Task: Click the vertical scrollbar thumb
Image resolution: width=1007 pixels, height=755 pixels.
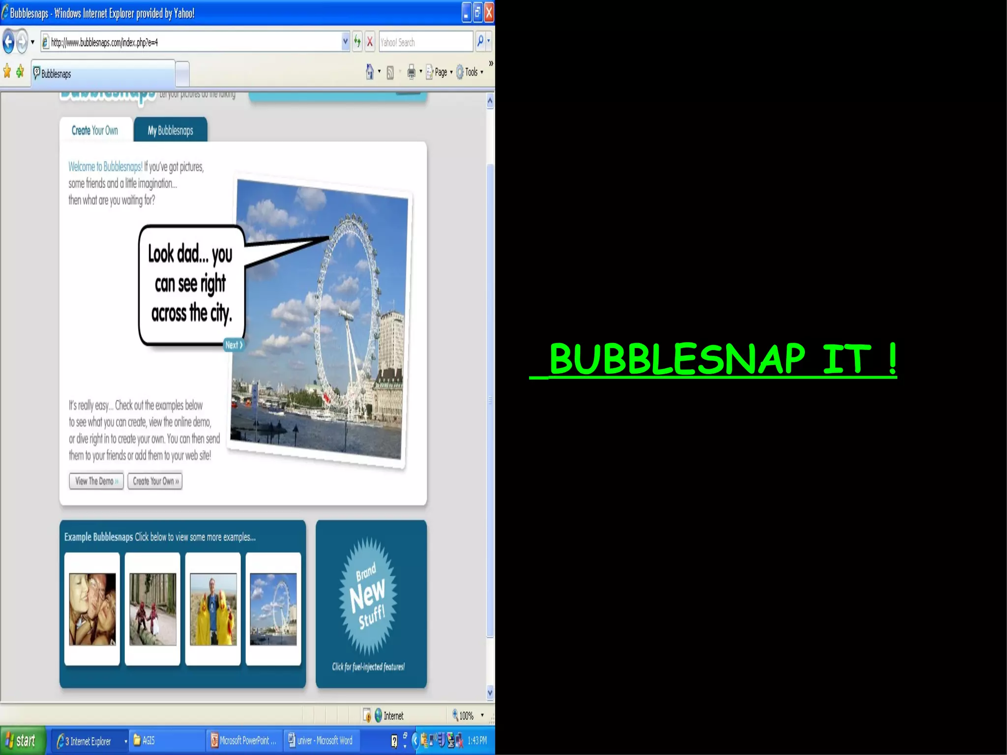Action: 490,401
